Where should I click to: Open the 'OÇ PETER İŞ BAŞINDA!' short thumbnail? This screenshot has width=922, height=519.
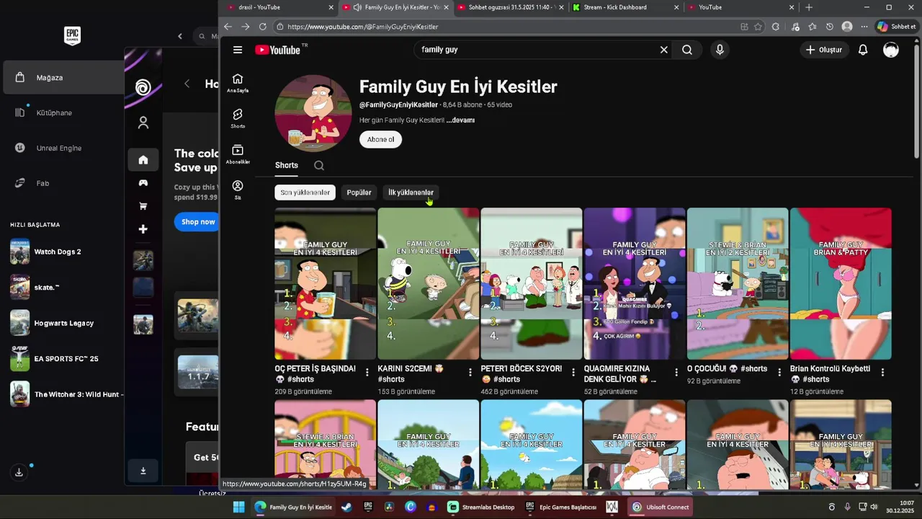pyautogui.click(x=325, y=283)
